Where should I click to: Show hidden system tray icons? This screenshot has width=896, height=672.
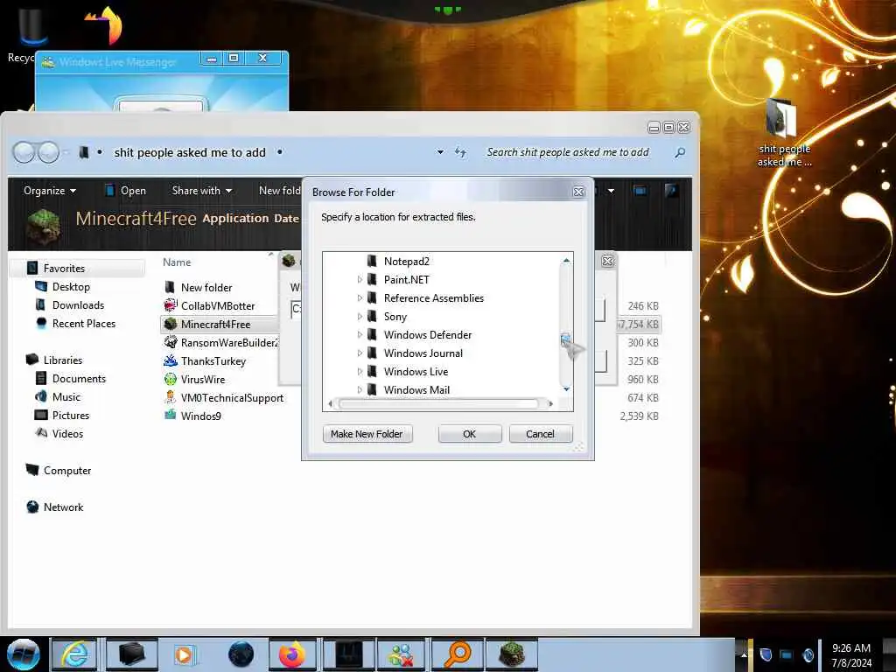[x=744, y=654]
